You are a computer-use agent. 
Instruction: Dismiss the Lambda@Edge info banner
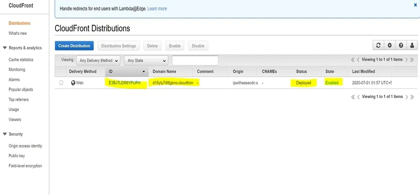[415, 5]
